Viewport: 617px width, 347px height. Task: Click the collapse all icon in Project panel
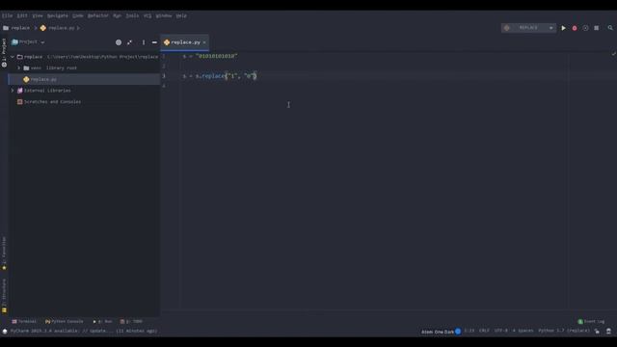[129, 42]
